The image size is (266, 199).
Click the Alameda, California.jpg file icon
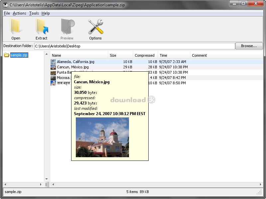(x=53, y=61)
